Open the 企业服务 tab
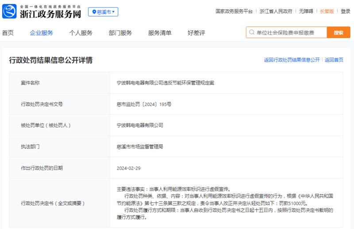 point(41,33)
